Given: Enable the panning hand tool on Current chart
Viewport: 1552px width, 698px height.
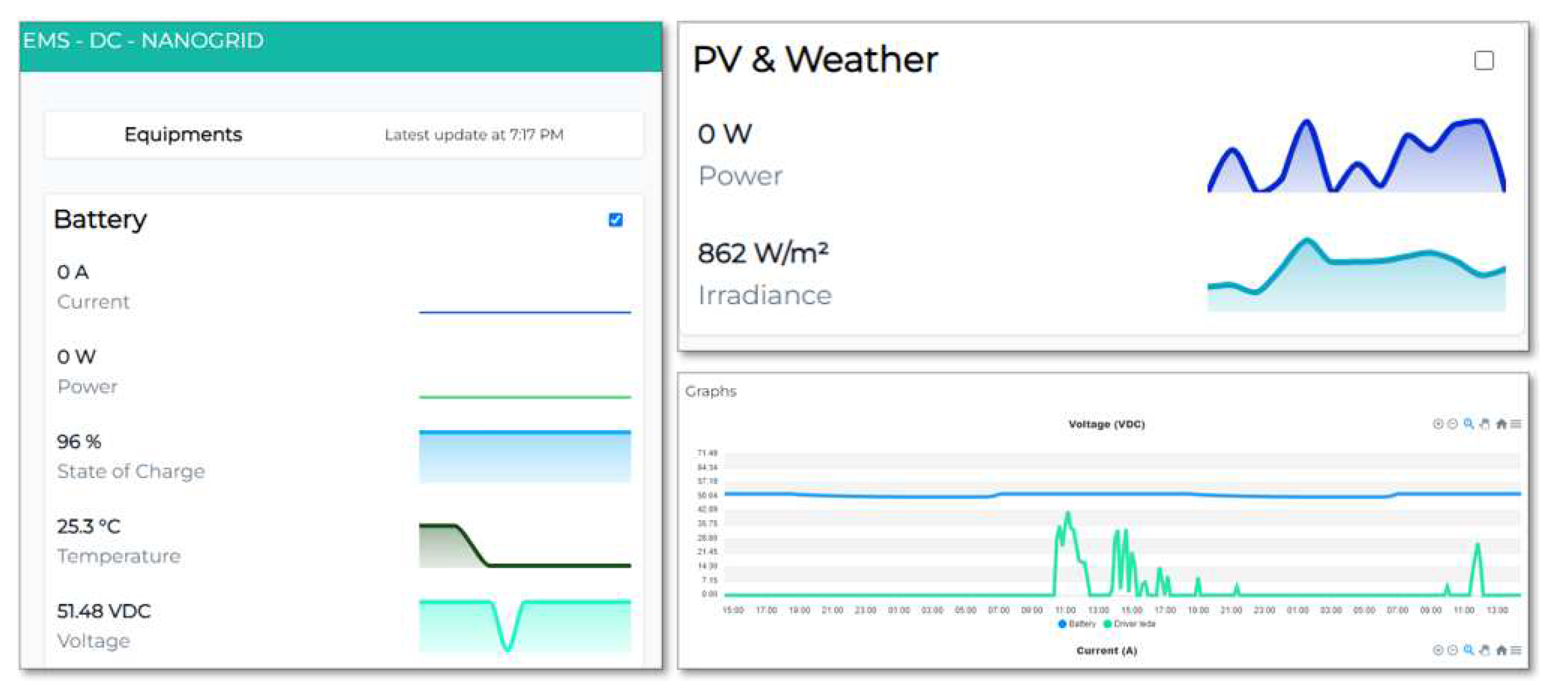Looking at the screenshot, I should (x=1485, y=650).
